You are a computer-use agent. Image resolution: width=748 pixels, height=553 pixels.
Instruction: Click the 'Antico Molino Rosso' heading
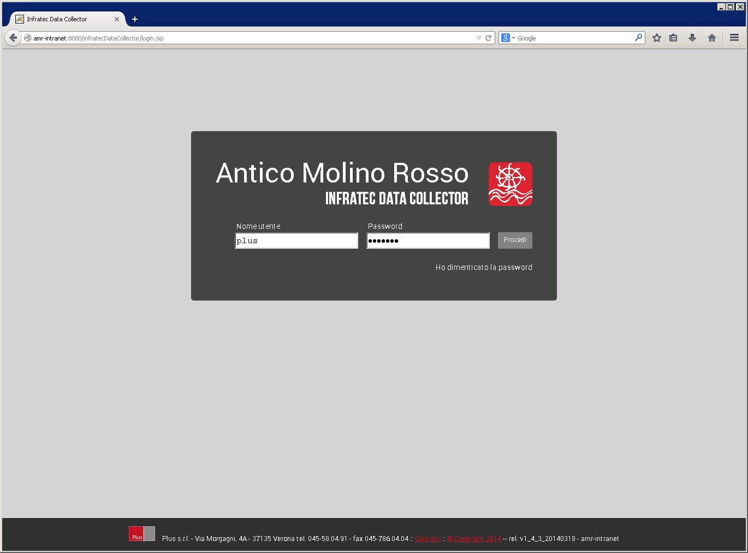point(342,173)
